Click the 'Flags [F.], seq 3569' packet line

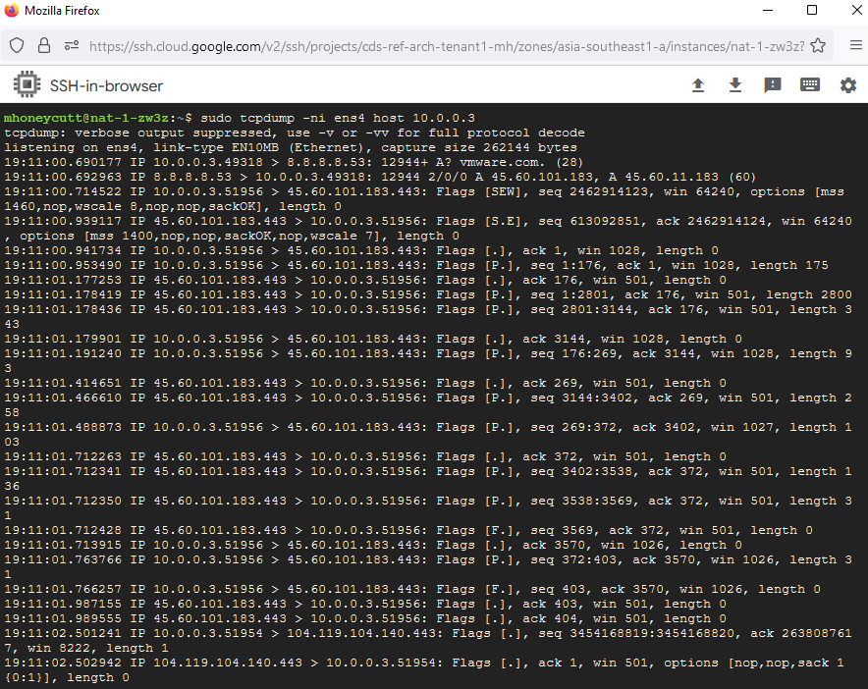coord(408,530)
